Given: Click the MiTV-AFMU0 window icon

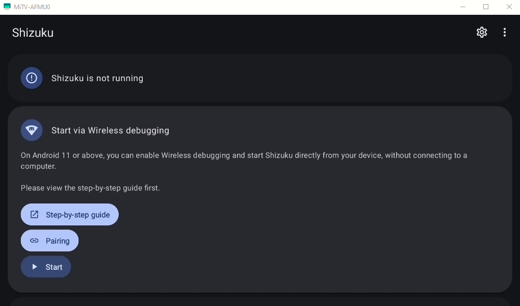Looking at the screenshot, I should click(7, 7).
